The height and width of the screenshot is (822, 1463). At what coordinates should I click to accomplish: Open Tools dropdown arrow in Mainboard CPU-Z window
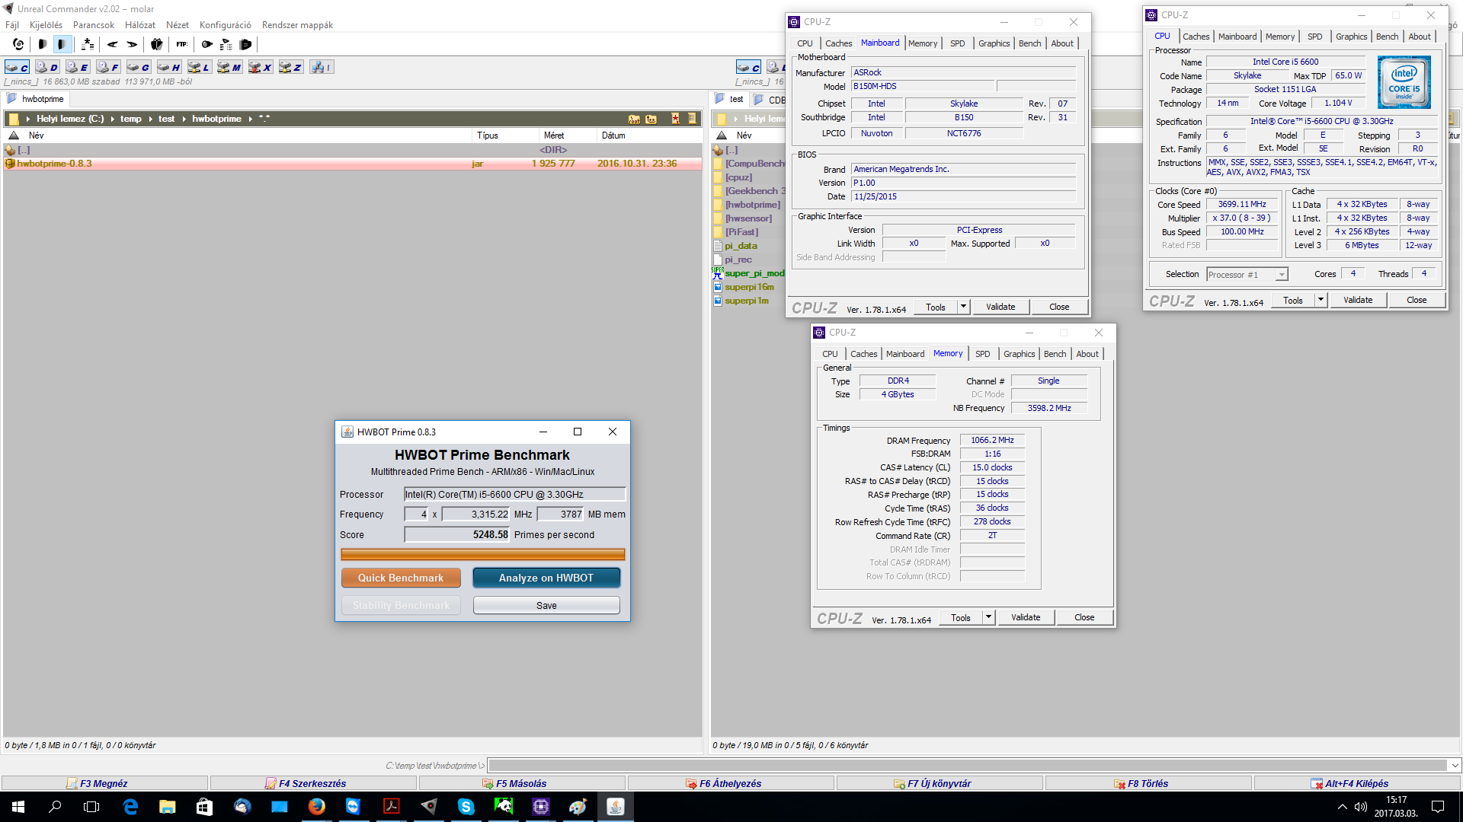click(x=963, y=307)
